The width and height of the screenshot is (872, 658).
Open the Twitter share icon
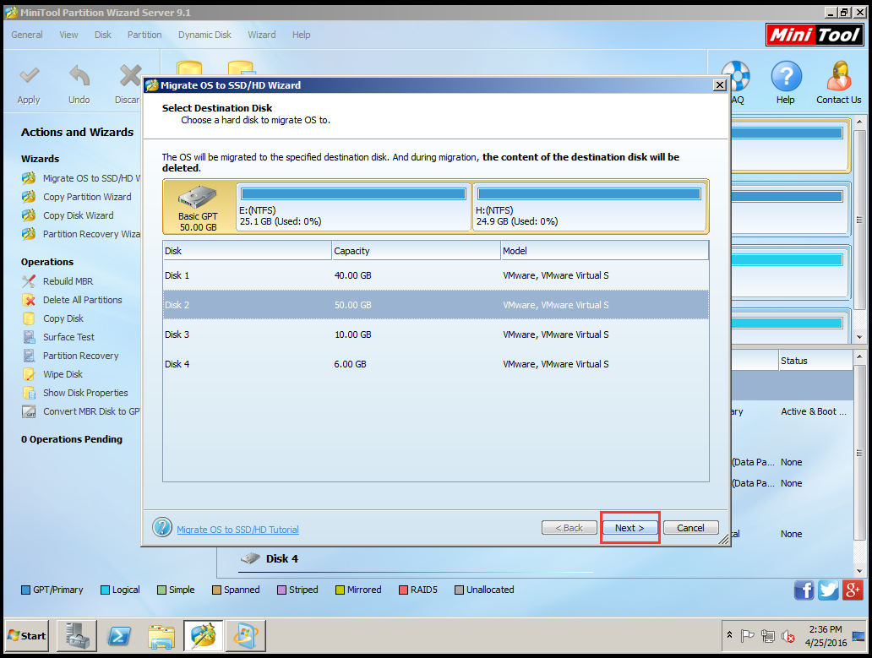click(x=828, y=590)
